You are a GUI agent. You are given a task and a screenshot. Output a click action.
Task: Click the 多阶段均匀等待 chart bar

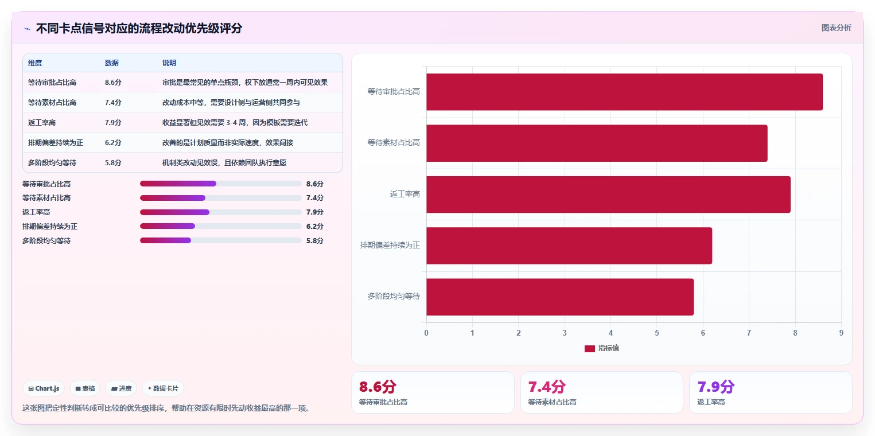560,297
